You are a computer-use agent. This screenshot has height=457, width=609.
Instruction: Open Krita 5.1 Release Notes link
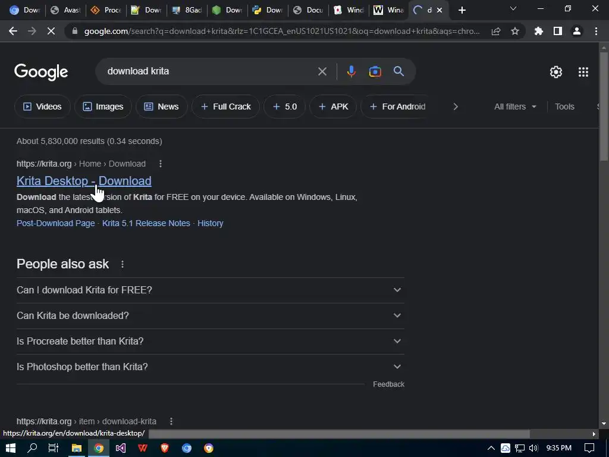coord(146,223)
